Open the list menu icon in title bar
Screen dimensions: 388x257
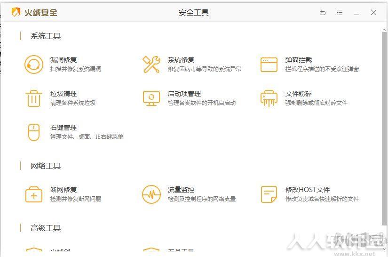click(340, 12)
